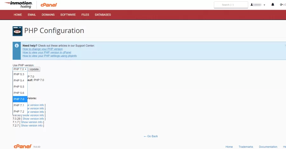Open the EMAIL menu
286x149 pixels.
[32, 15]
